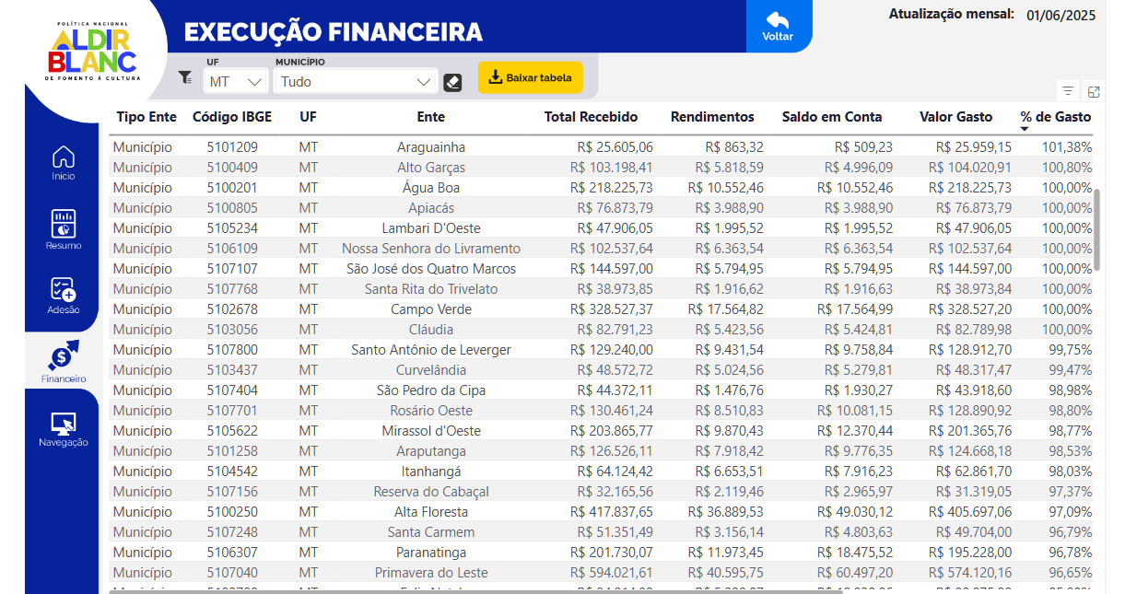Sort by Valor Gasto column header
This screenshot has width=1125, height=594.
(x=955, y=117)
